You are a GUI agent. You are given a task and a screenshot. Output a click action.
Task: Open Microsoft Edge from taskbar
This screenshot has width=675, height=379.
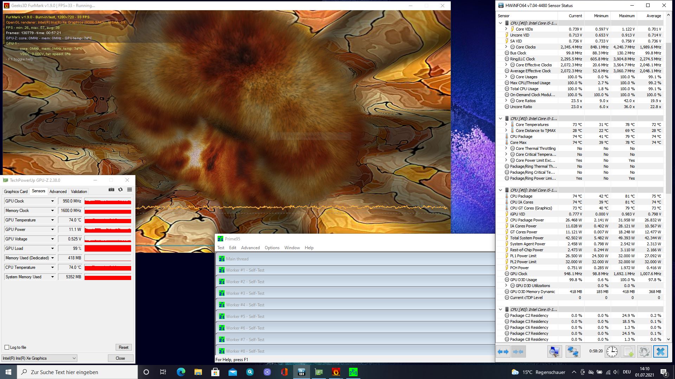point(181,372)
